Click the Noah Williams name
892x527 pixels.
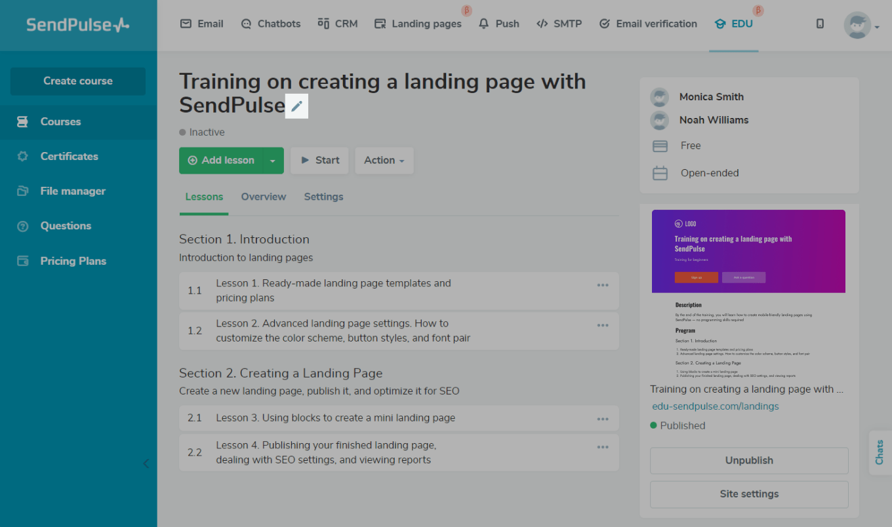[714, 120]
